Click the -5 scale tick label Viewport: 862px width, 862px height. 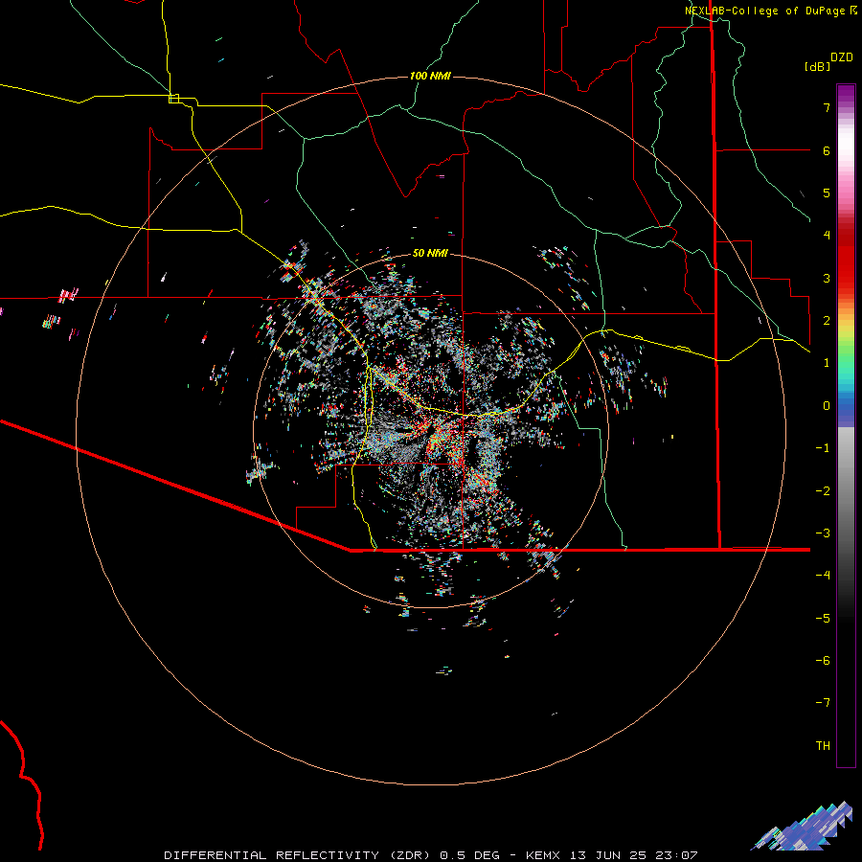(x=823, y=619)
